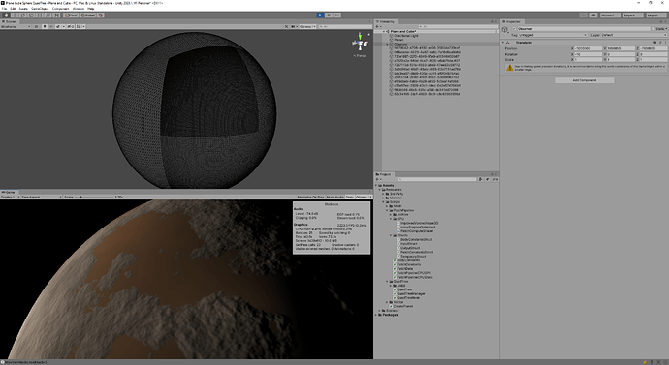Open the File menu
Viewport: 669px width, 365px height.
click(x=4, y=9)
